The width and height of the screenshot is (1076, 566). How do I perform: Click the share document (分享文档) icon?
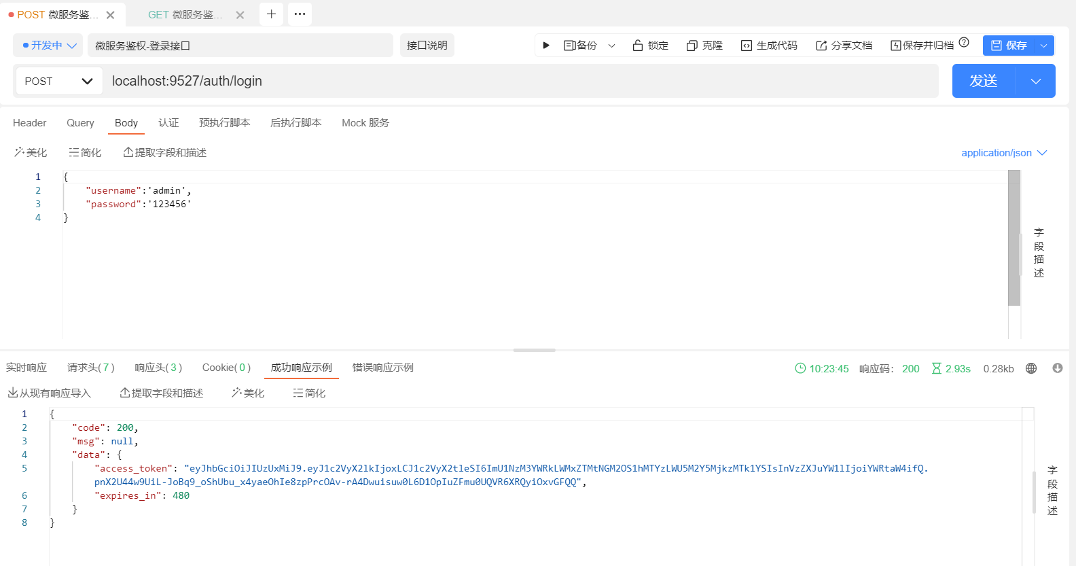pos(821,46)
